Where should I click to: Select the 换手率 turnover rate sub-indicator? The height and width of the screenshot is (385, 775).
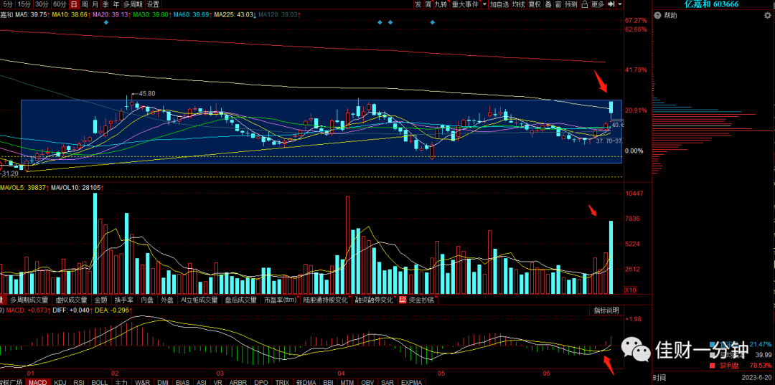tap(123, 300)
